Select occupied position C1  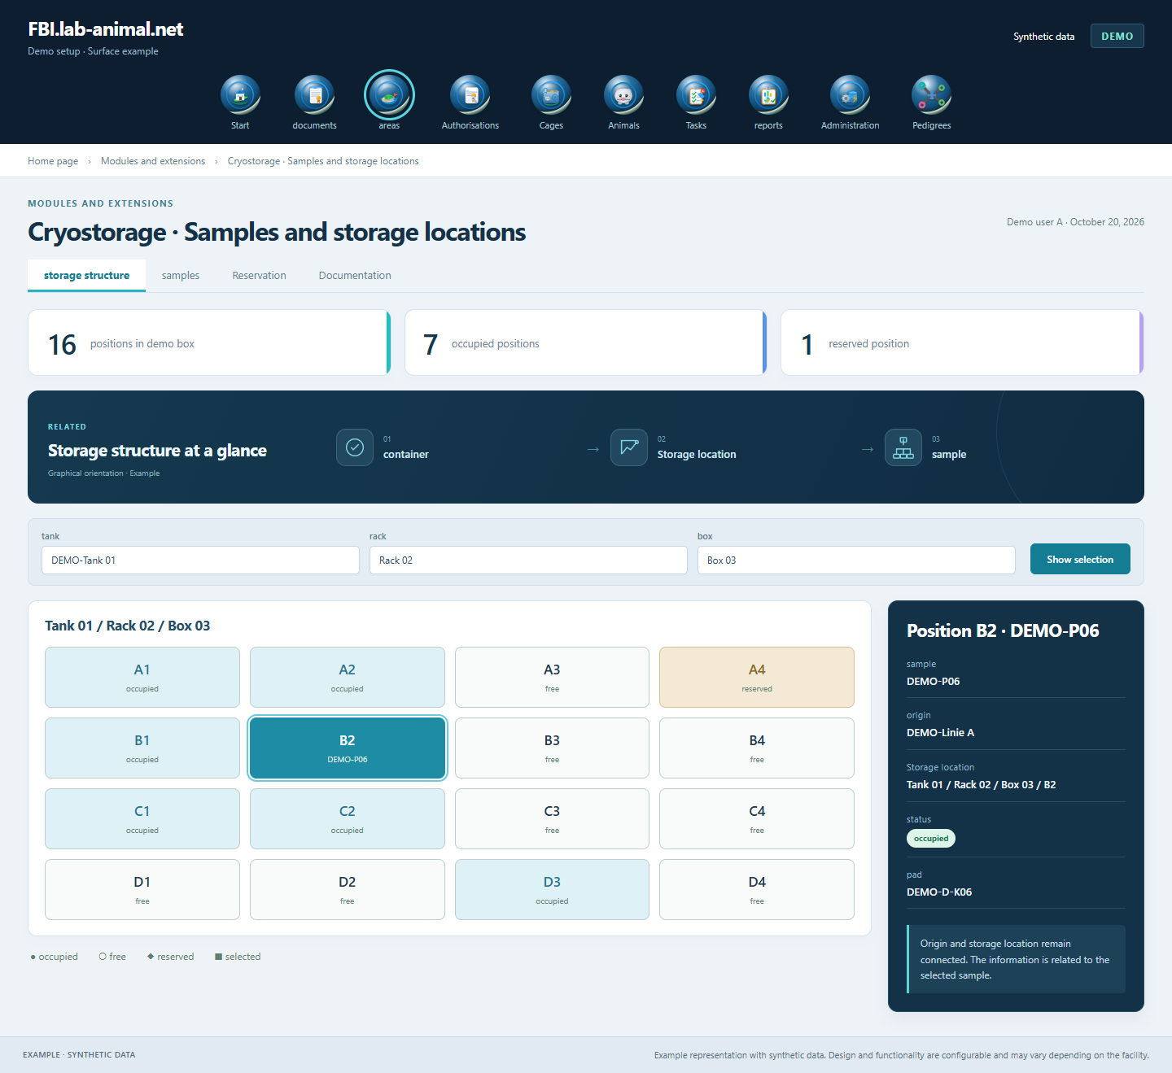[142, 819]
